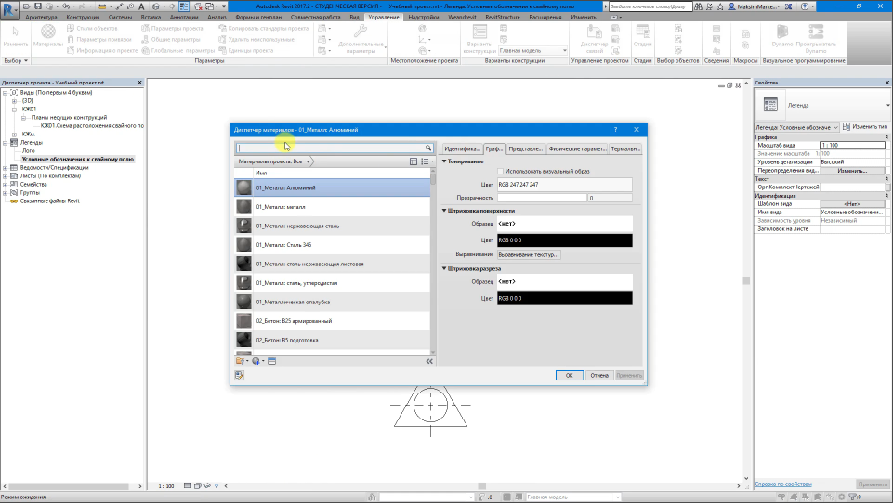Viewport: 893px width, 503px height.
Task: Open the Аннотации ribbon tab
Action: 184,17
